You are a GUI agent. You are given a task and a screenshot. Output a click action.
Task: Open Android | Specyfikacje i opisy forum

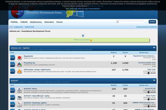(37, 96)
